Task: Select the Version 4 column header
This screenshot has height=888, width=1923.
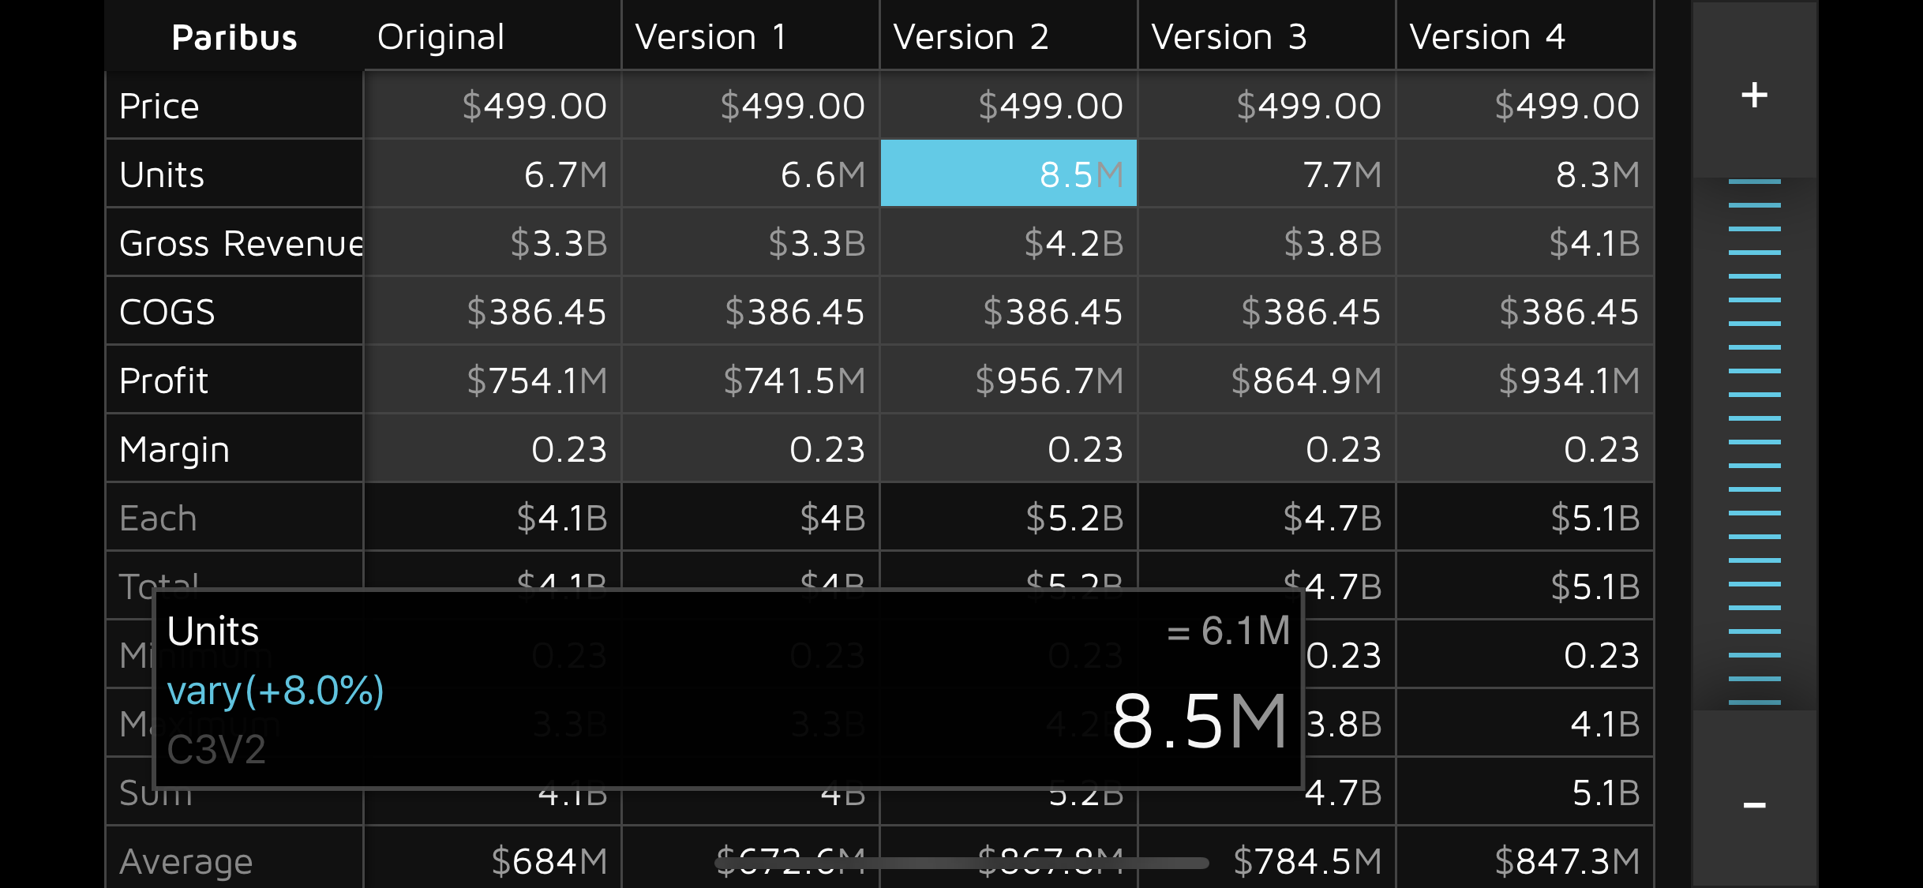Action: (1524, 36)
